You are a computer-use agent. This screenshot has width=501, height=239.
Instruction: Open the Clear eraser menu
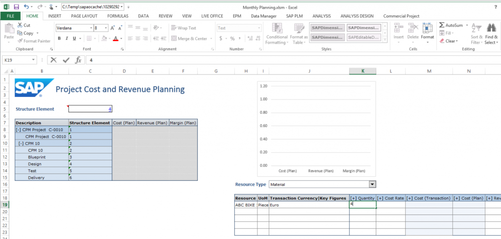(x=449, y=41)
